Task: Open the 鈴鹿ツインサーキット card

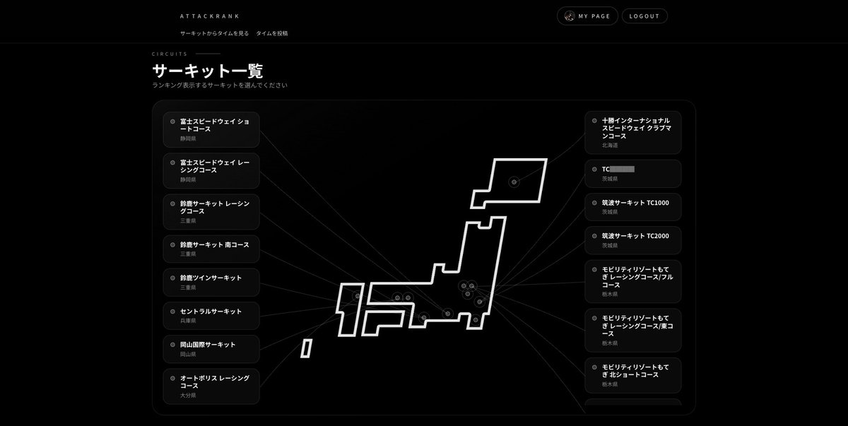Action: 211,282
